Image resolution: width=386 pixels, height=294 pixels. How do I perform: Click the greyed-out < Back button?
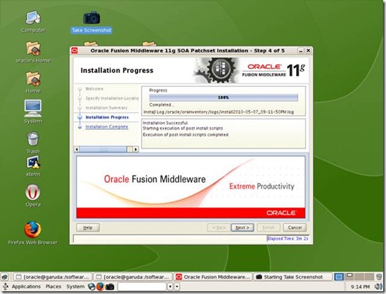click(x=219, y=227)
